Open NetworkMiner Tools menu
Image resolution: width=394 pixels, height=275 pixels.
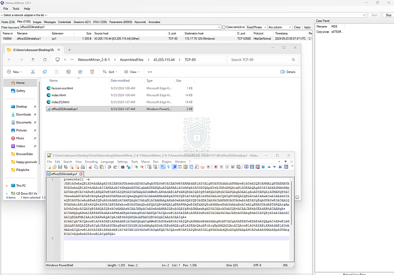[16, 8]
